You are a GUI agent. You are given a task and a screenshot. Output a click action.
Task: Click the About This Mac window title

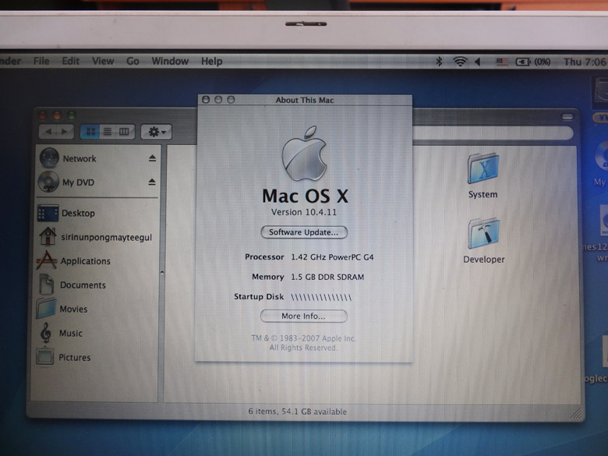pos(304,100)
